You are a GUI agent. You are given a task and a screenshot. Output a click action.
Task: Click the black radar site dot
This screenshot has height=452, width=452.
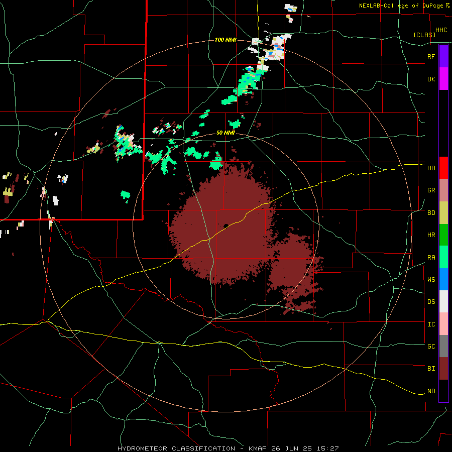tap(225, 226)
